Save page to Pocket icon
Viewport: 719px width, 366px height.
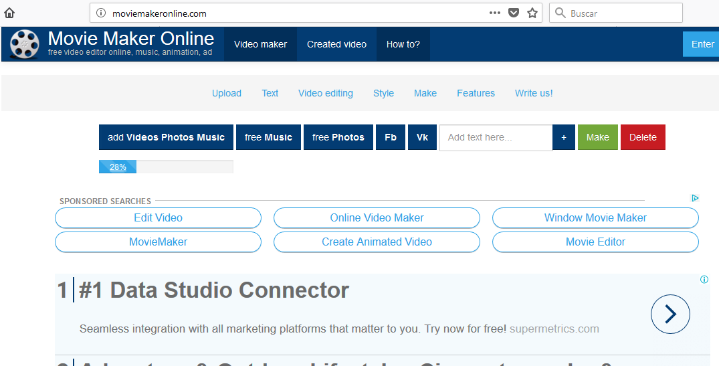pos(514,13)
